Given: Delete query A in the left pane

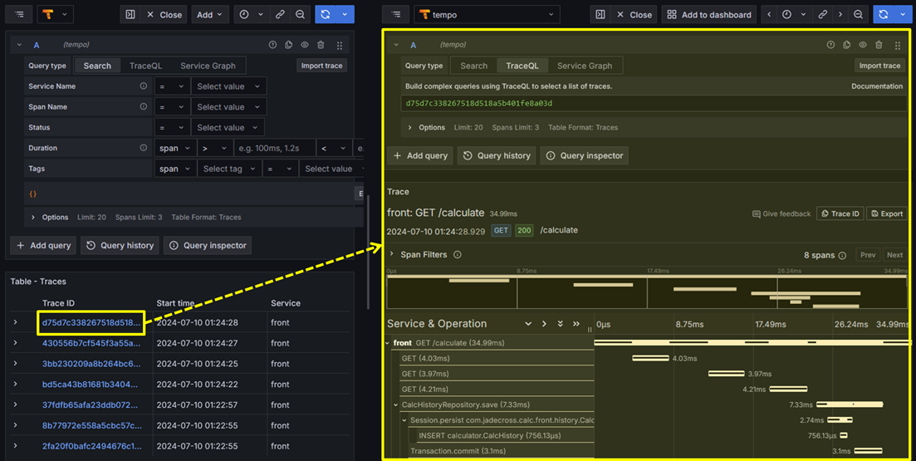Looking at the screenshot, I should point(321,45).
